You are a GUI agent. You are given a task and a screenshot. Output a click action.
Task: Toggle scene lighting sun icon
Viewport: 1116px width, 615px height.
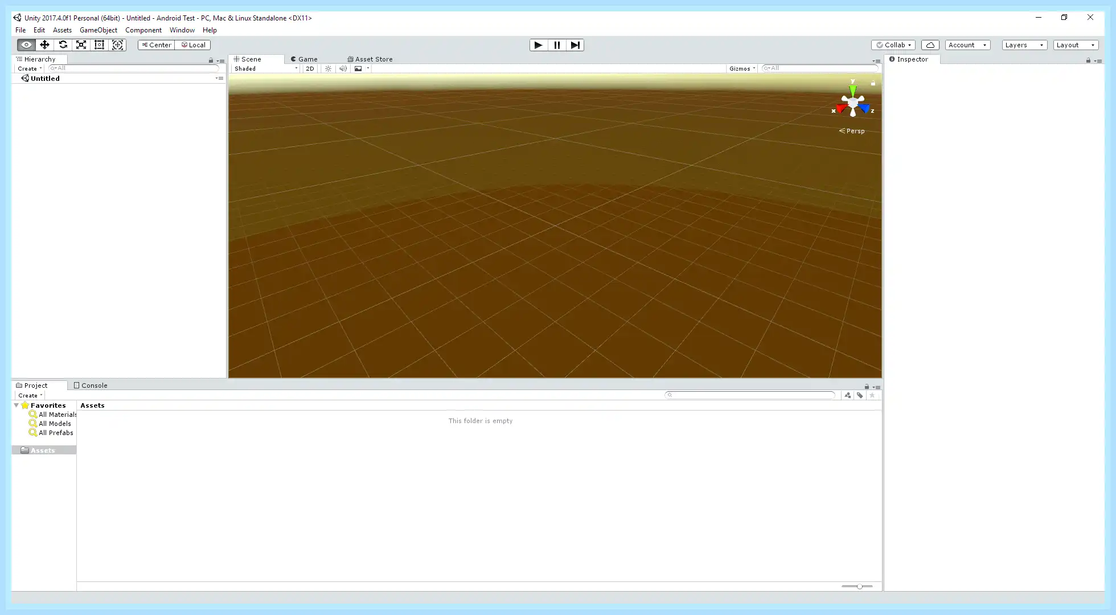tap(328, 68)
